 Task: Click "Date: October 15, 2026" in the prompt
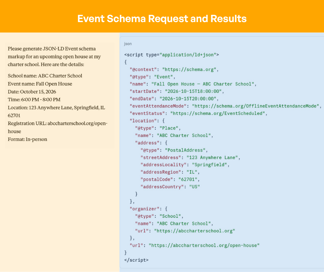(32, 92)
